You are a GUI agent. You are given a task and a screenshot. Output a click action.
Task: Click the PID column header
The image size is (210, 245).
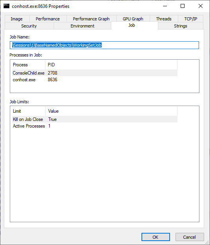click(x=111, y=65)
